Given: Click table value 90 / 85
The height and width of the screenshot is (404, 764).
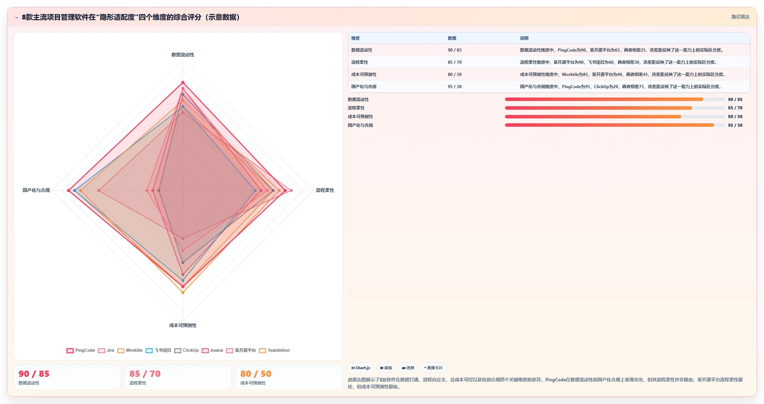Looking at the screenshot, I should pos(455,50).
